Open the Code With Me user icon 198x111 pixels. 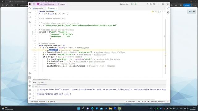pyautogui.click(x=148, y=4)
